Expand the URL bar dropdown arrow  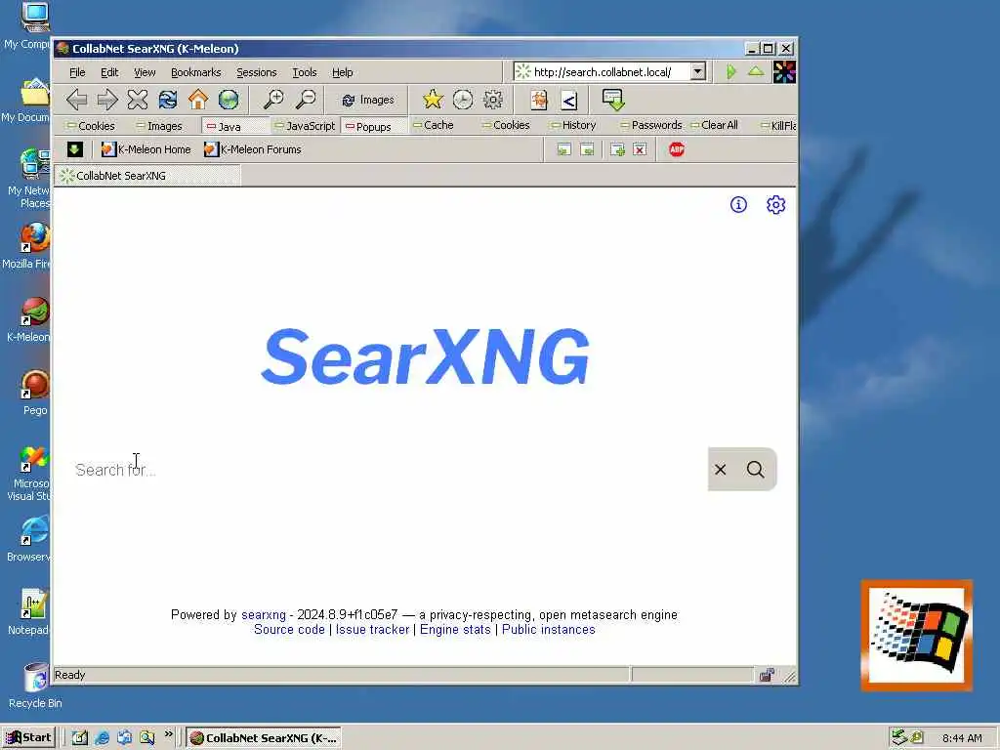[x=697, y=71]
